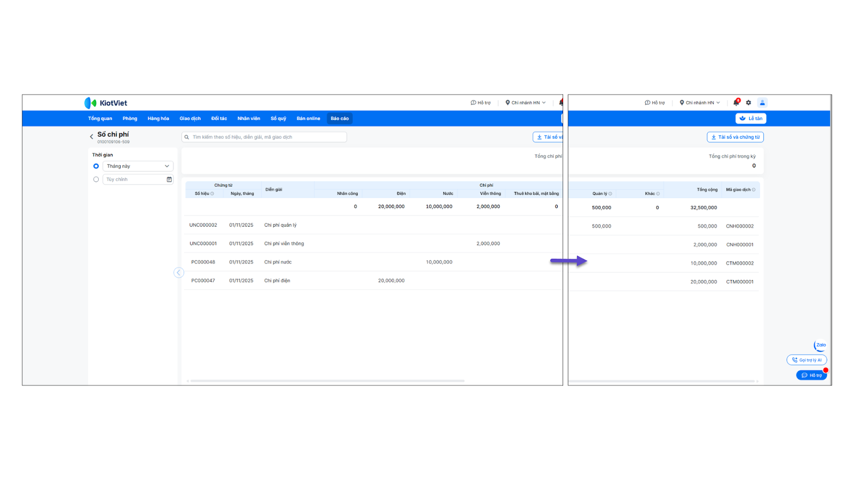This screenshot has width=854, height=480.
Task: Open the Hàng hóa menu
Action: pyautogui.click(x=159, y=118)
